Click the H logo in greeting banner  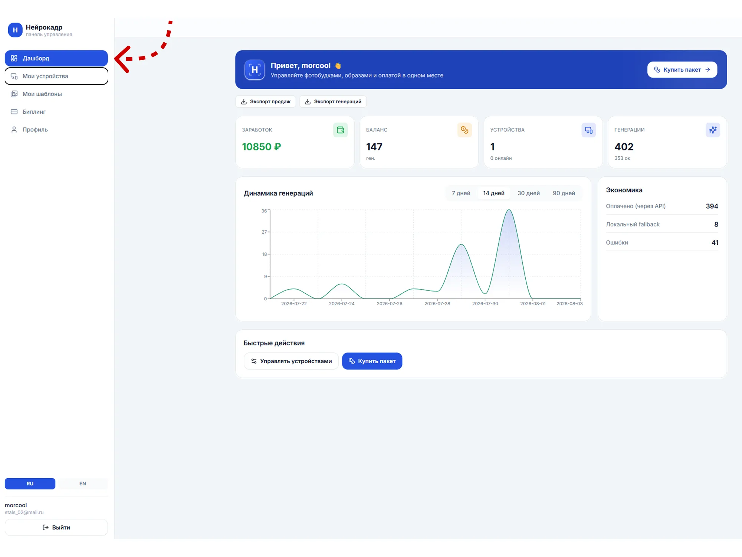coord(255,70)
